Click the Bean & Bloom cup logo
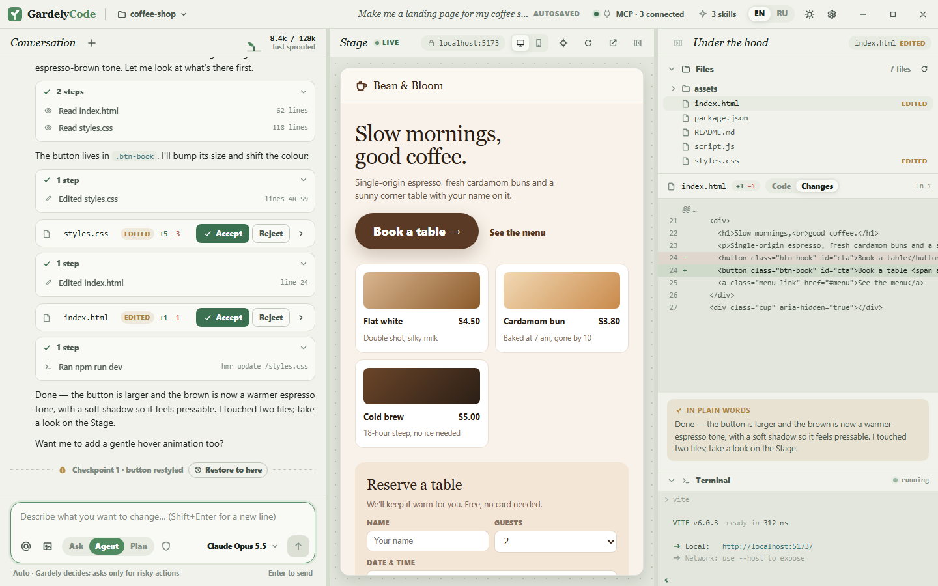 point(362,85)
